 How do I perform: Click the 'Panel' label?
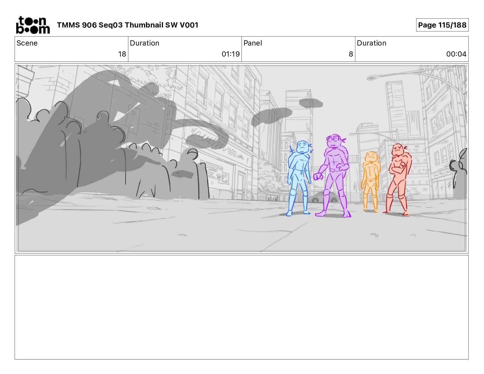pyautogui.click(x=253, y=43)
